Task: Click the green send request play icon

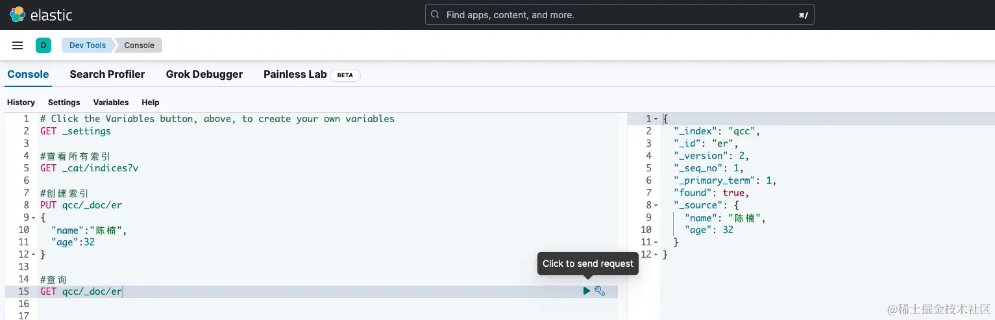Action: click(x=587, y=291)
